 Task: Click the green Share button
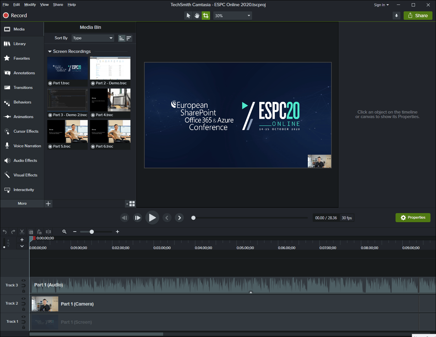click(418, 16)
